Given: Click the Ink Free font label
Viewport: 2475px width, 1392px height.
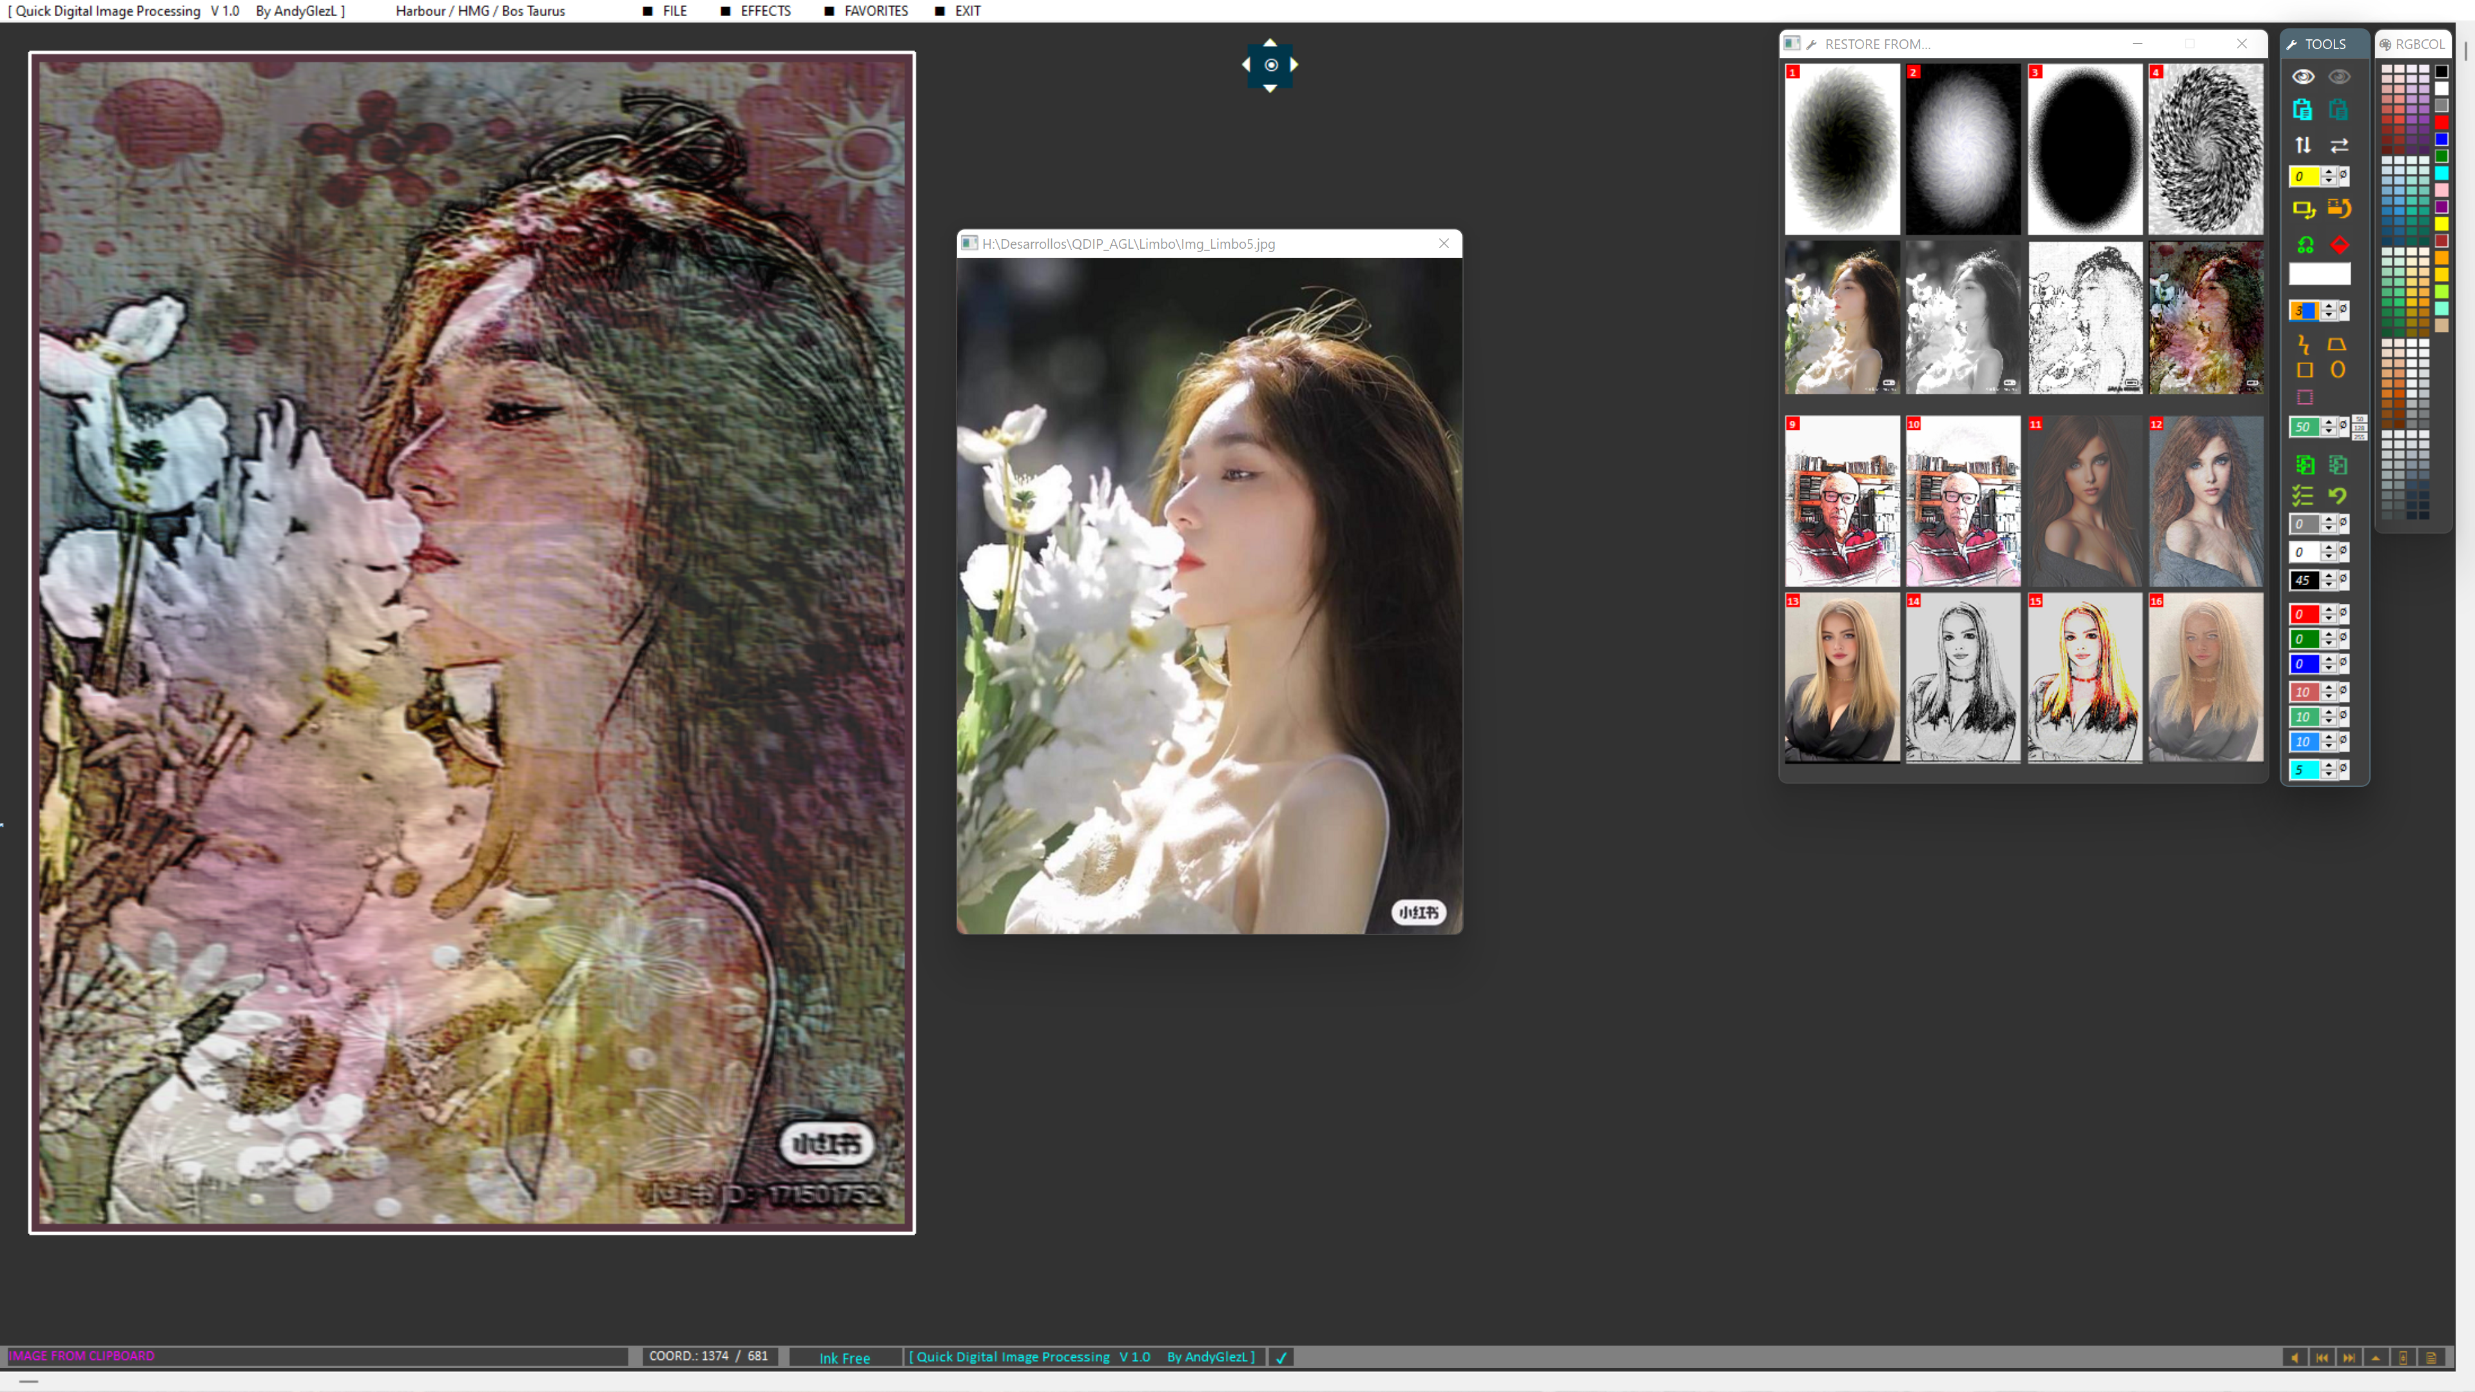Looking at the screenshot, I should click(844, 1357).
